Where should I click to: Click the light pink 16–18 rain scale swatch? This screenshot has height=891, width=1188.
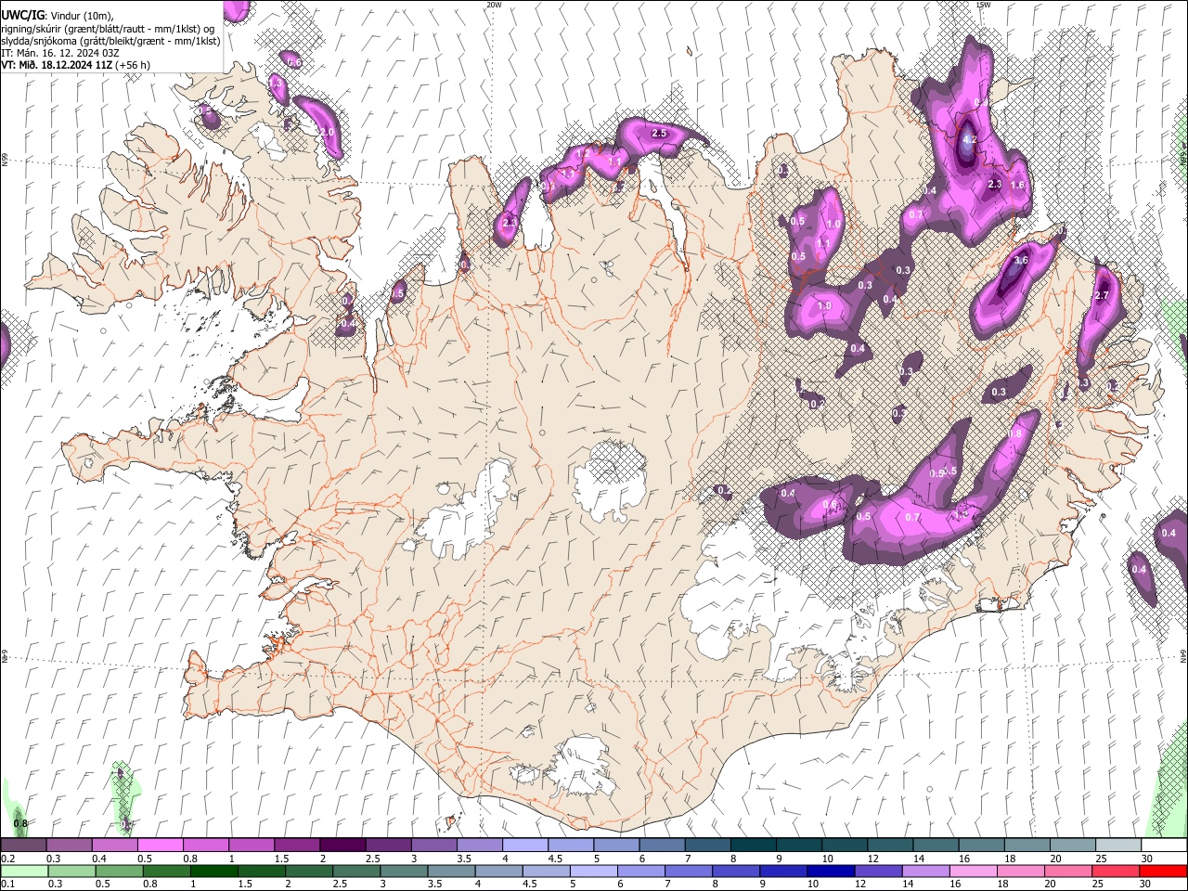coord(971,871)
